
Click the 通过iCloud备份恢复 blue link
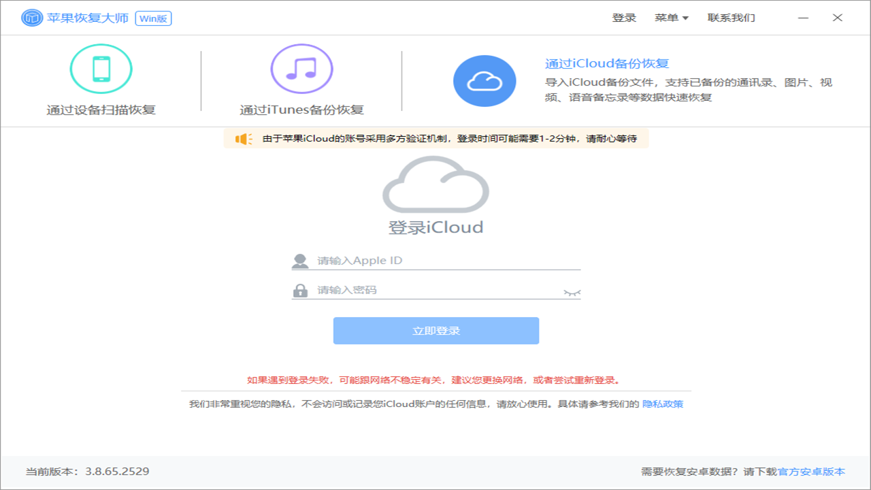tap(606, 63)
